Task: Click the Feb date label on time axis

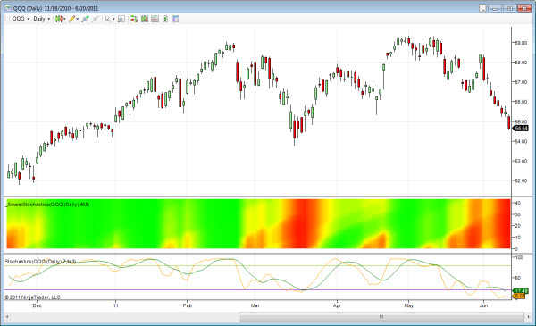Action: [x=188, y=305]
